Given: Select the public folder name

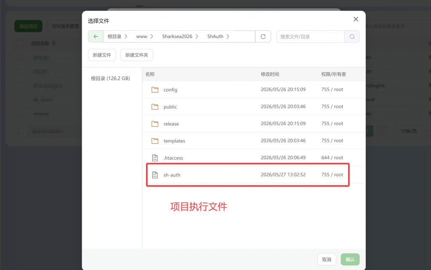Looking at the screenshot, I should coord(170,107).
